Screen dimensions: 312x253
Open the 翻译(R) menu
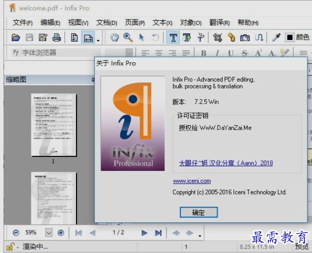(x=220, y=23)
